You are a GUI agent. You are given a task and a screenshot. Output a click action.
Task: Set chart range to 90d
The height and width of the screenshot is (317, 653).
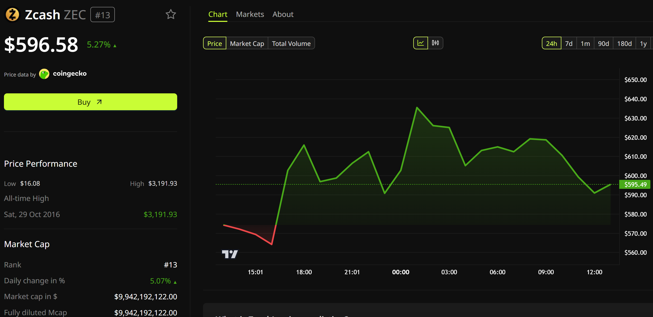[x=603, y=43]
